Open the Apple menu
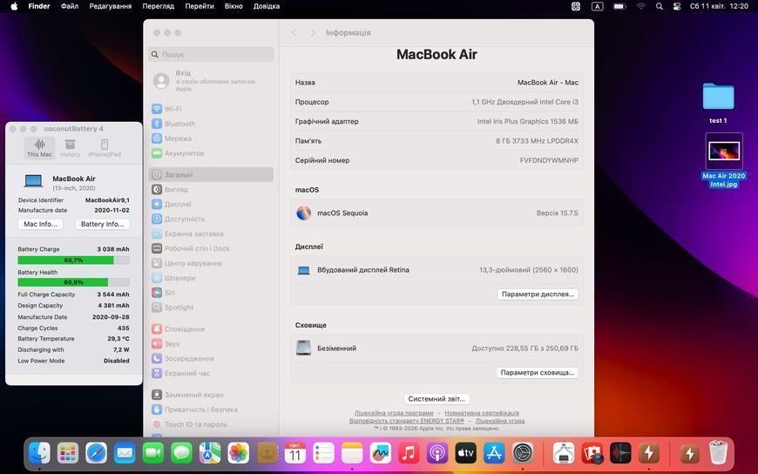 click(x=14, y=6)
